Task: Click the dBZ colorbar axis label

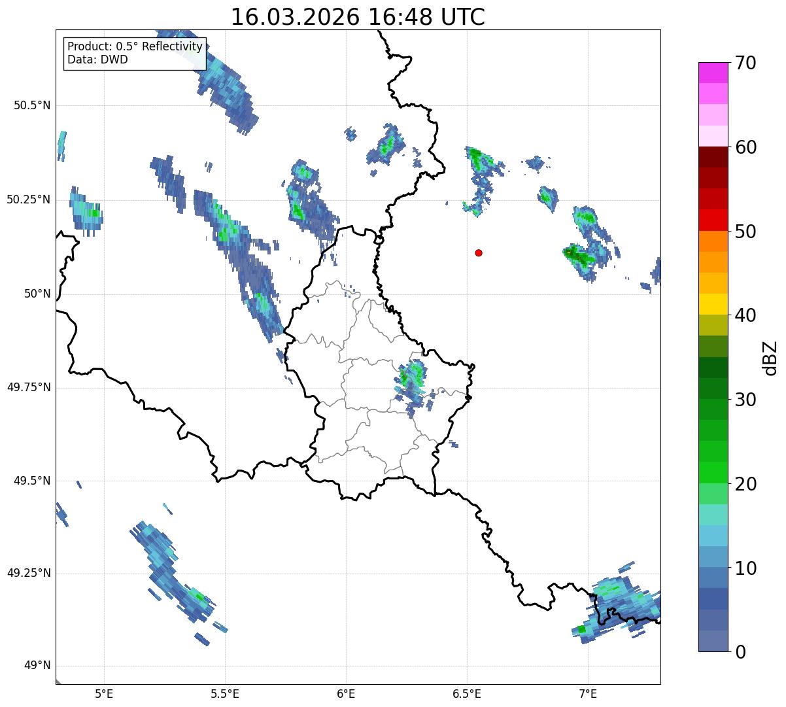Action: pos(770,357)
